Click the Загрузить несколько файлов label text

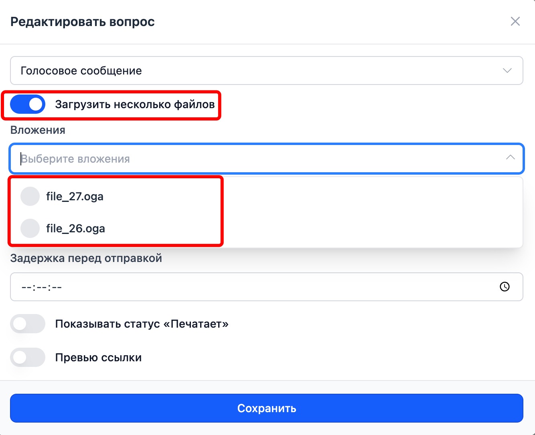[x=135, y=105]
